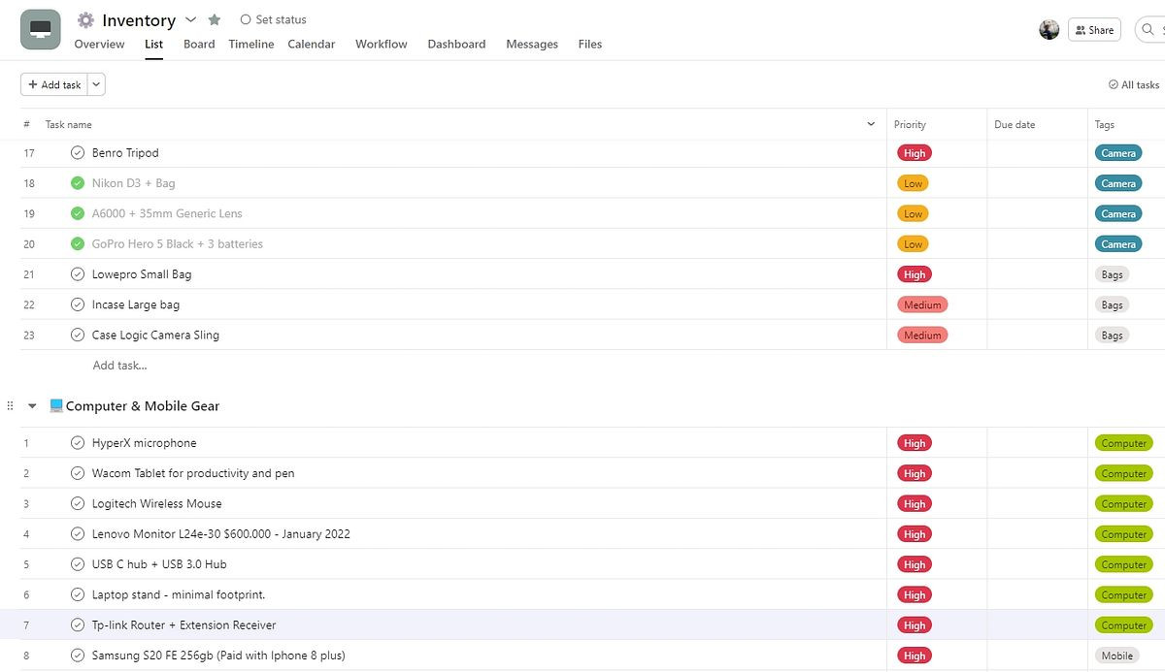Screen dimensions: 1165x672
Task: Click the All tasks filter icon
Action: 1114,85
